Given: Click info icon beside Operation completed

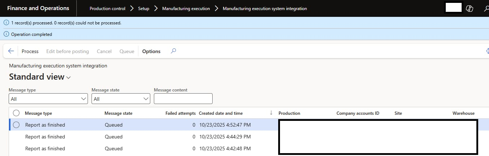Looking at the screenshot, I should coord(6,34).
